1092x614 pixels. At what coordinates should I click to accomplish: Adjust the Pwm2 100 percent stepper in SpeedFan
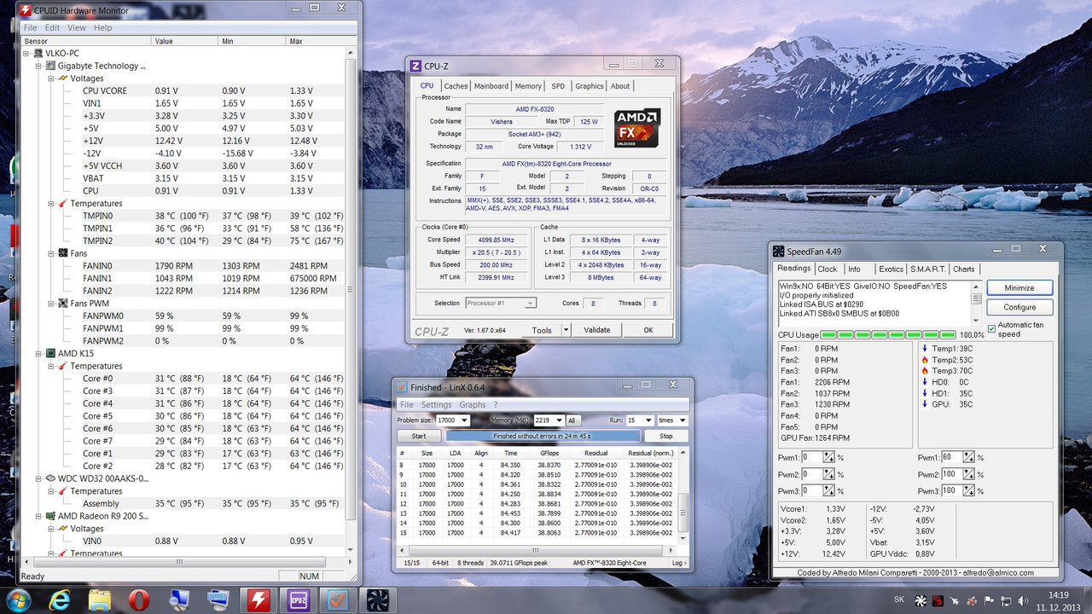[x=969, y=474]
